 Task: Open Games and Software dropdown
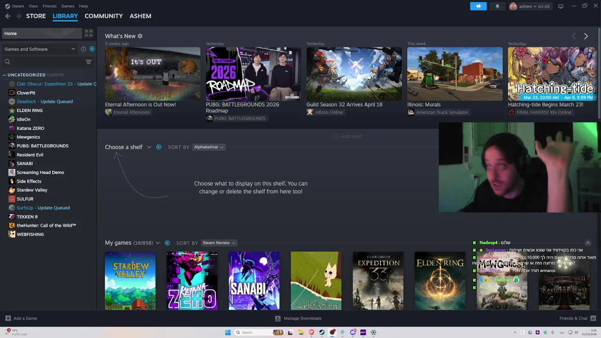coord(39,49)
